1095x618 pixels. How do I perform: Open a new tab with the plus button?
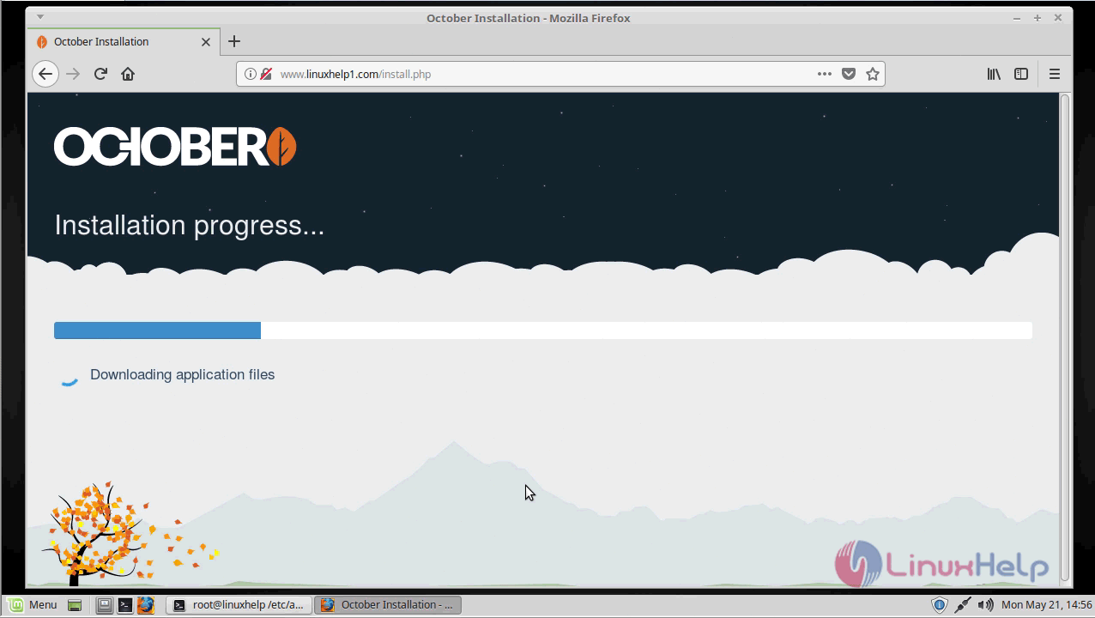[234, 41]
